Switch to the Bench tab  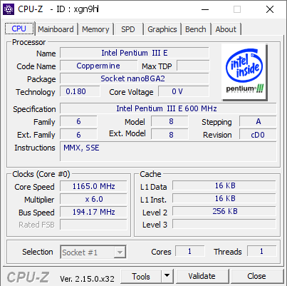[x=196, y=29]
